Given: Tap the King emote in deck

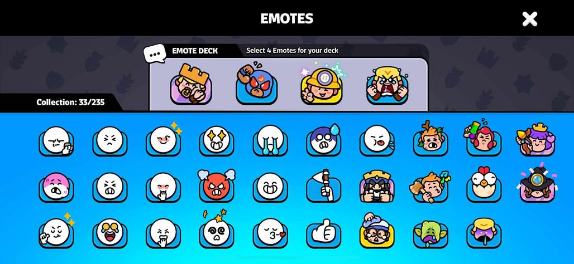Looking at the screenshot, I should (191, 84).
